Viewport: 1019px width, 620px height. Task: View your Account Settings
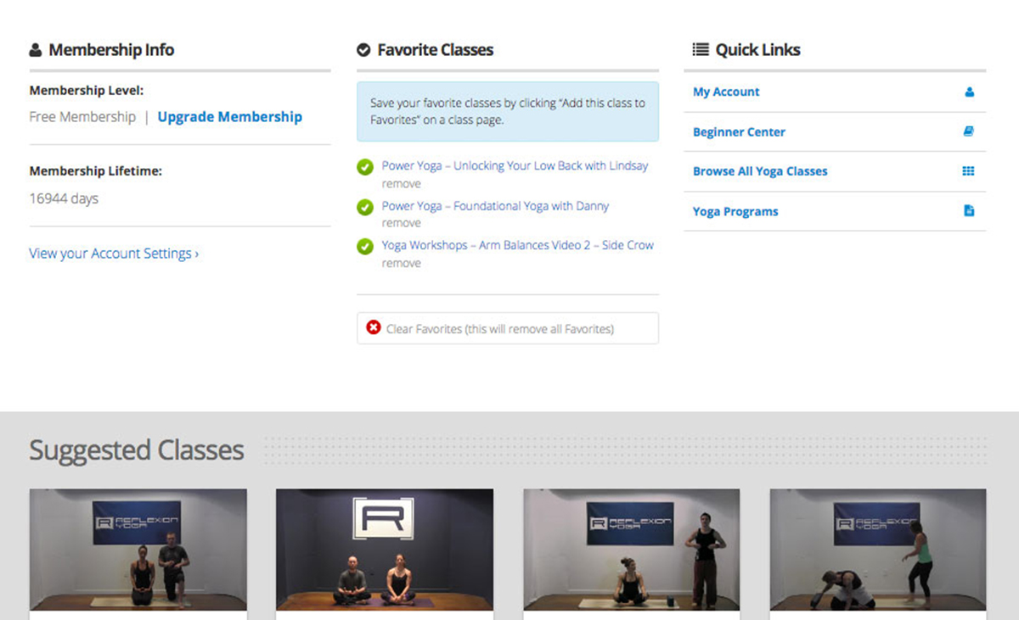(x=114, y=254)
